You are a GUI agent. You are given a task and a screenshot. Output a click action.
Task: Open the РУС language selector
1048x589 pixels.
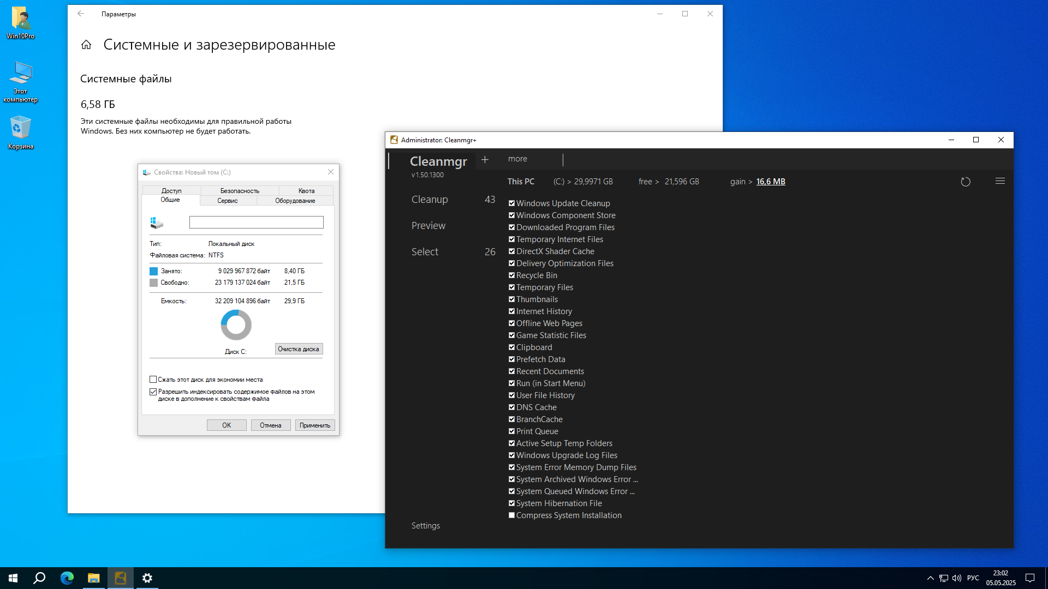(974, 578)
